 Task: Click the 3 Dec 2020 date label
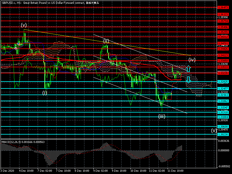(x=8, y=171)
